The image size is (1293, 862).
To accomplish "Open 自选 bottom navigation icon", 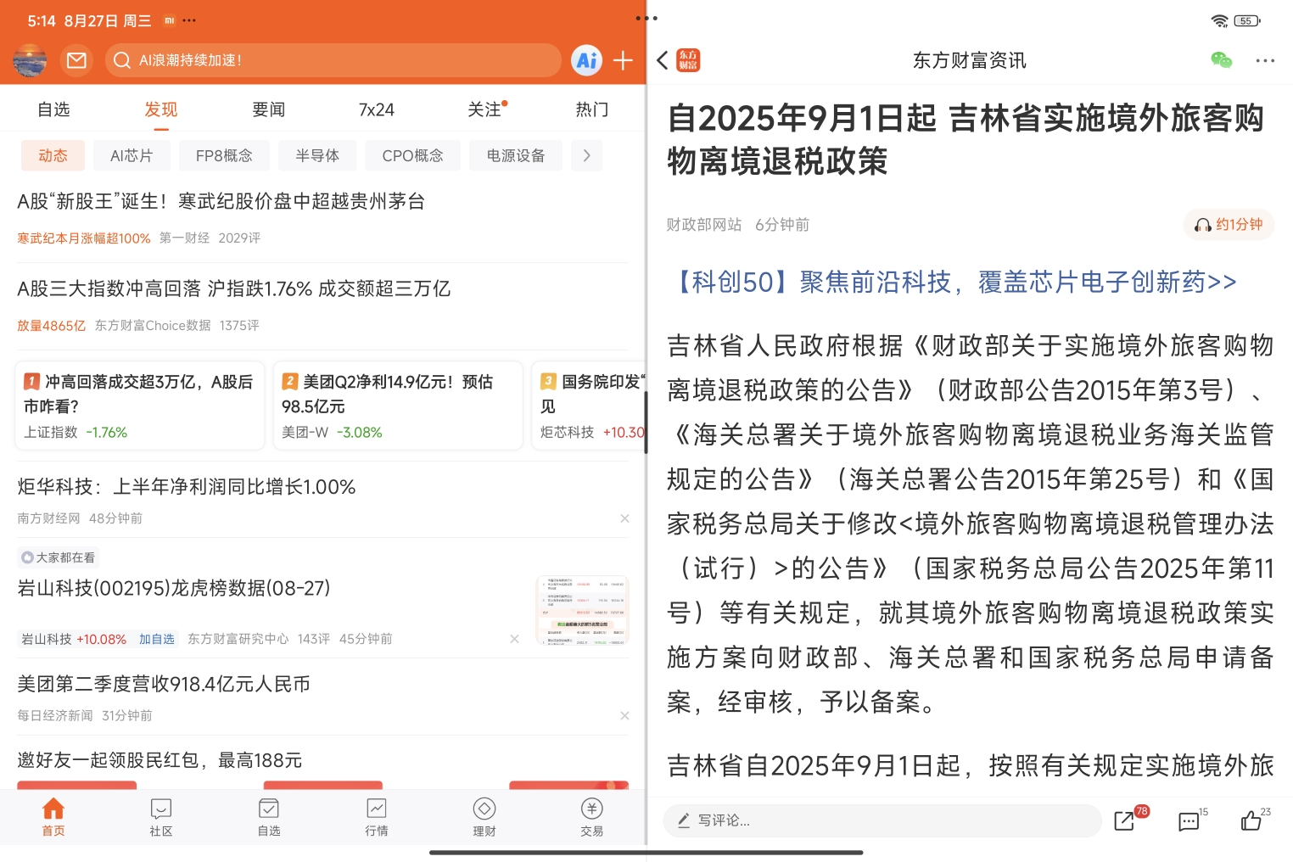I will click(x=269, y=817).
